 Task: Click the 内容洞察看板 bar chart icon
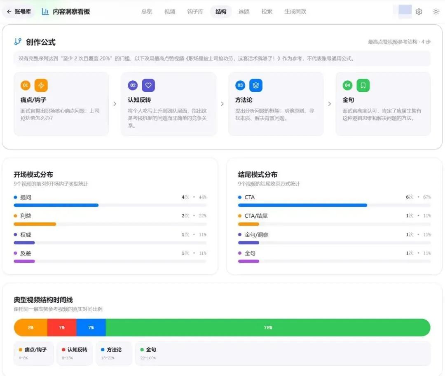(x=45, y=12)
